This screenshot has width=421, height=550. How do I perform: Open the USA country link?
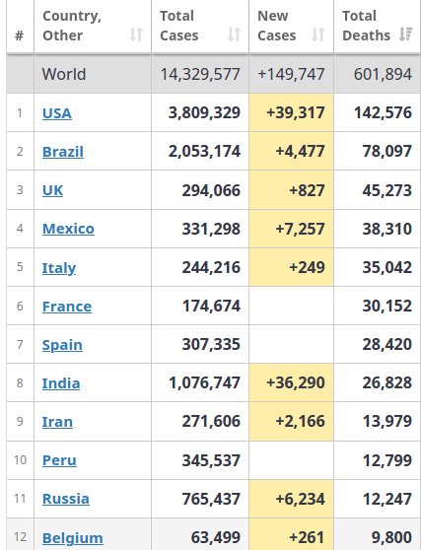click(57, 113)
